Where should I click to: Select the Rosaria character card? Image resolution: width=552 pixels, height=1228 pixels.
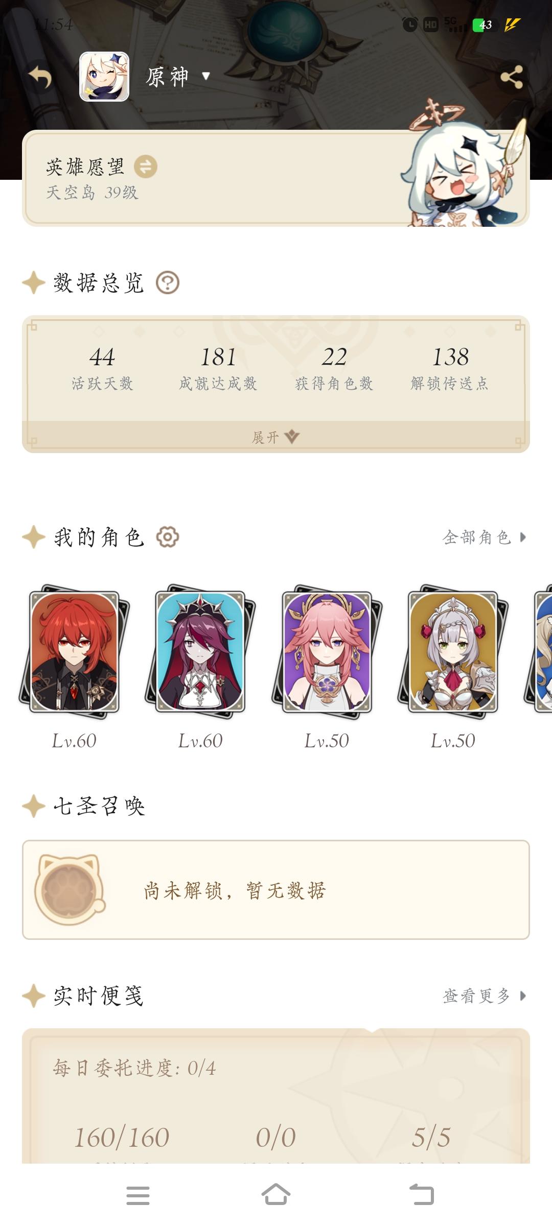coord(200,652)
